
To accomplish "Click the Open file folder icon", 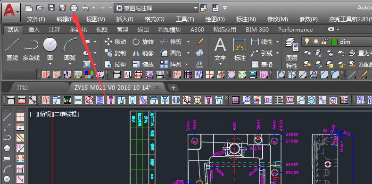I will 40,8.
